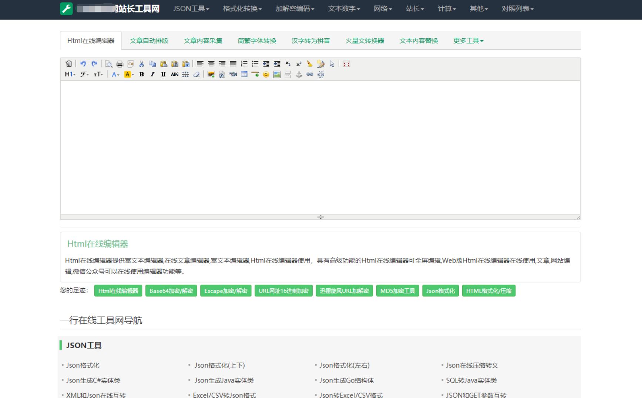Image resolution: width=642 pixels, height=398 pixels.
Task: Select the Cut icon in the toolbar
Action: (141, 64)
